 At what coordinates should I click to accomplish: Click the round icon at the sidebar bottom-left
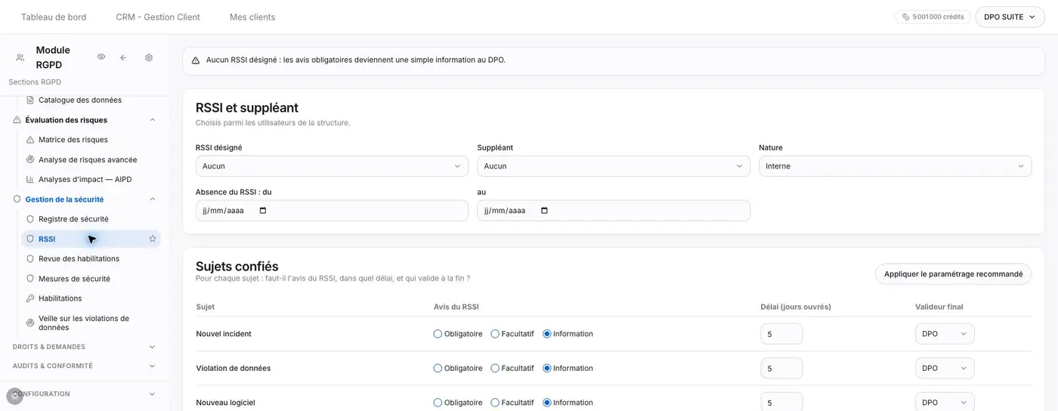[14, 395]
